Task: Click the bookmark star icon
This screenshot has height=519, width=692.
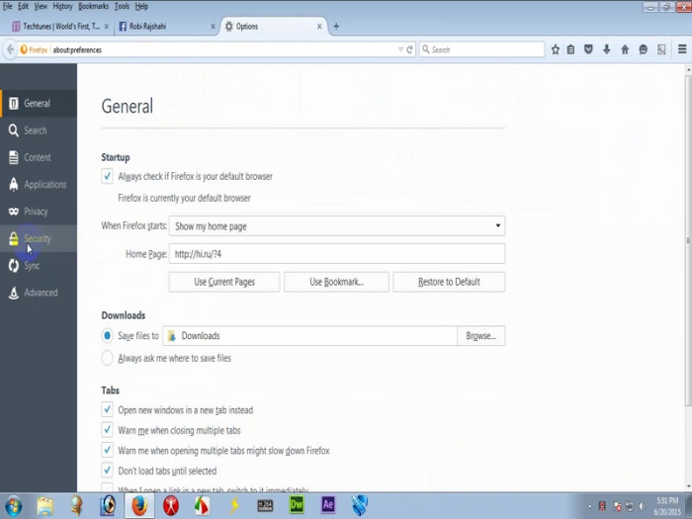Action: [x=556, y=49]
